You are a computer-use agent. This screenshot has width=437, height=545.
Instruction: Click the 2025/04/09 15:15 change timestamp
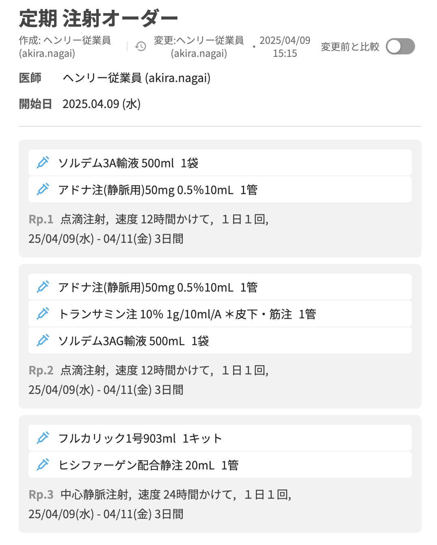coord(285,47)
